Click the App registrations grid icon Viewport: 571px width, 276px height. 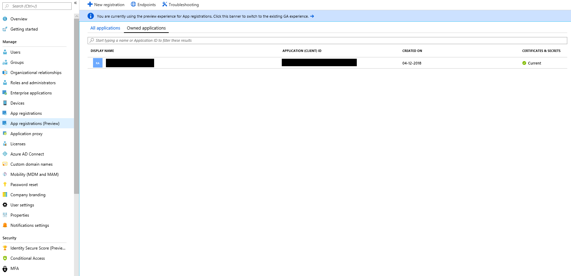[x=5, y=113]
